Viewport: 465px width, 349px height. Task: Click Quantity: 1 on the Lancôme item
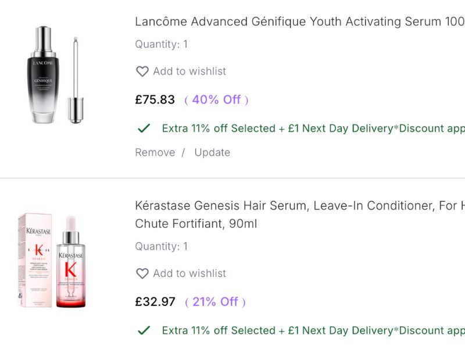point(161,44)
